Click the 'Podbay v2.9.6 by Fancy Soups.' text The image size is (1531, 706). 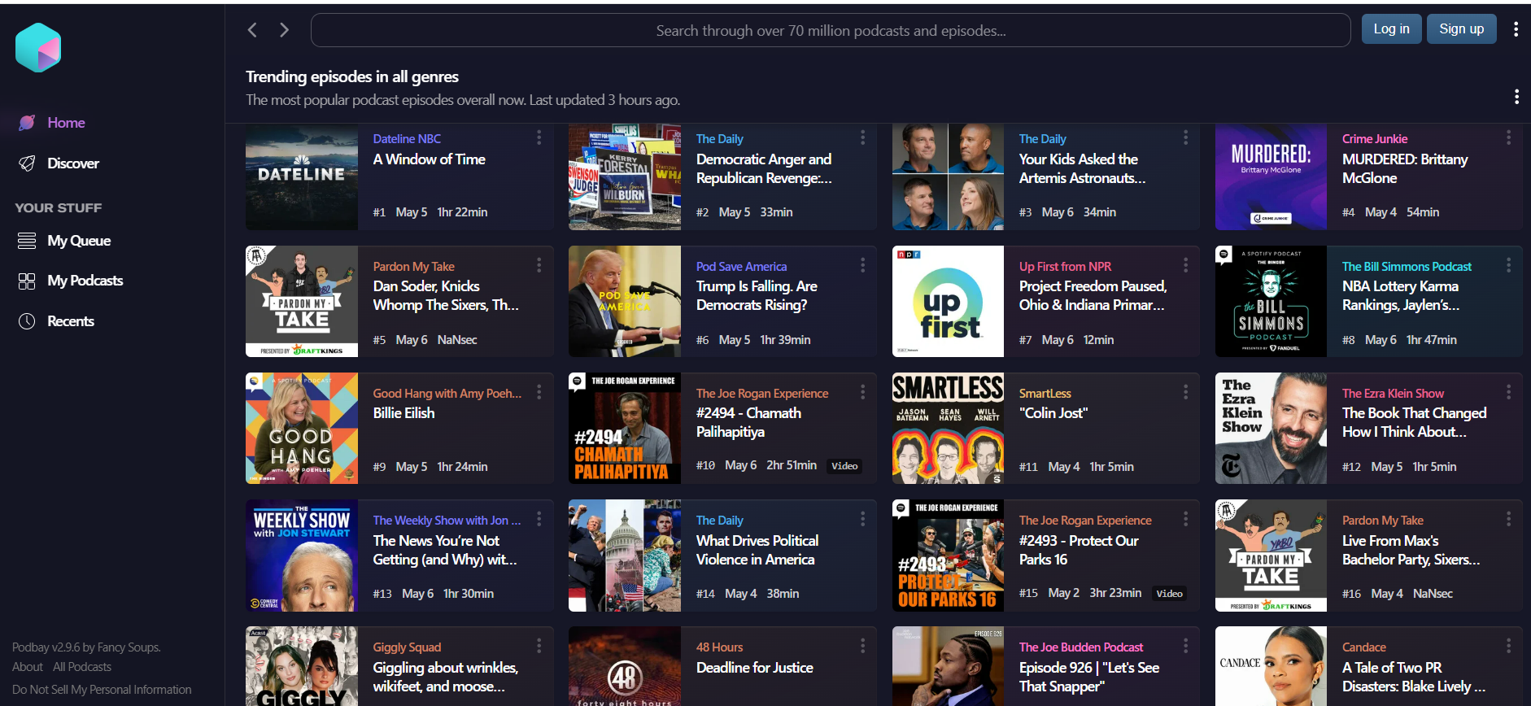[86, 647]
